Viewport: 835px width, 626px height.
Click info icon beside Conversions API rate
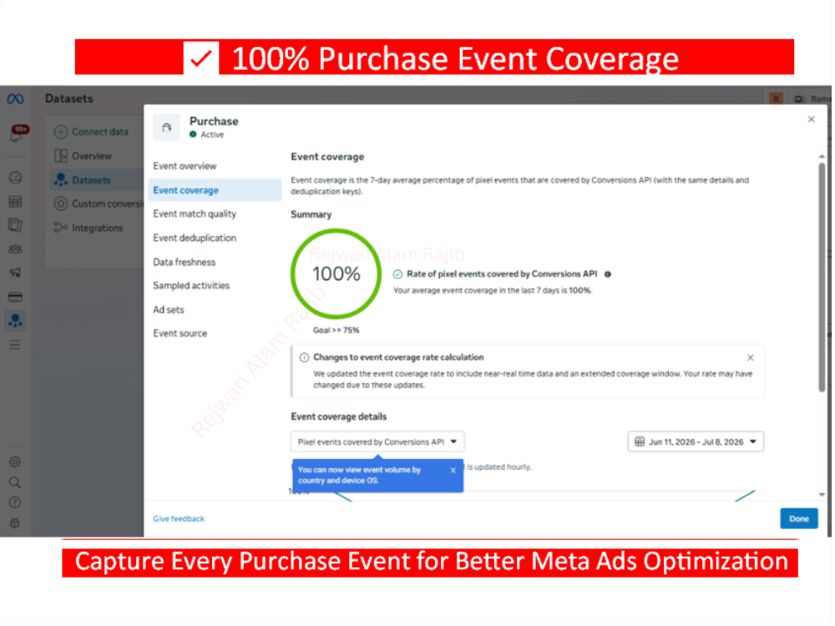[x=608, y=275]
